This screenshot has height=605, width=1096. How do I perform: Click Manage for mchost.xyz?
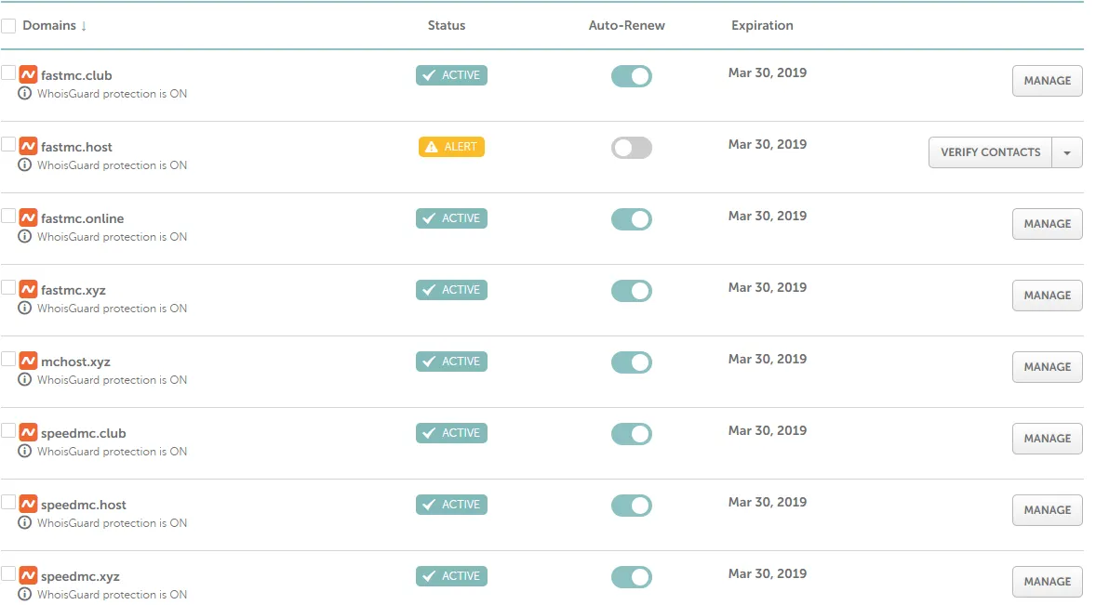point(1047,367)
